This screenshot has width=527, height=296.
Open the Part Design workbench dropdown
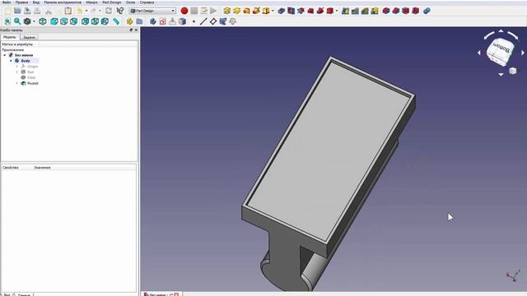click(152, 11)
